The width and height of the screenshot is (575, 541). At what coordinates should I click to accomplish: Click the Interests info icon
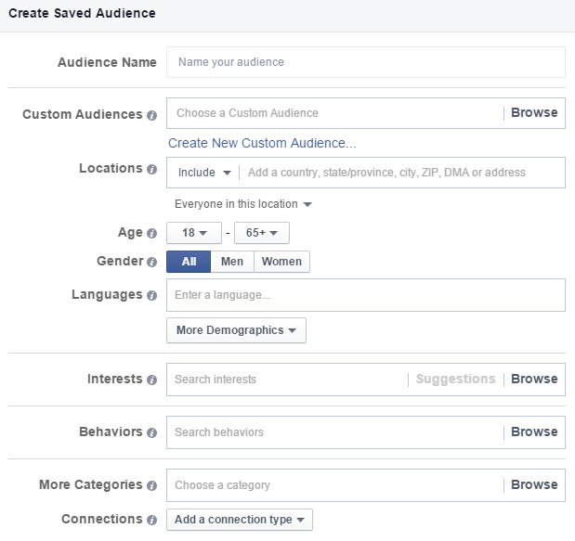click(151, 380)
